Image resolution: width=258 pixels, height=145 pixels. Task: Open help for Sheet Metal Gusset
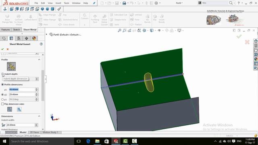pyautogui.click(x=41, y=44)
